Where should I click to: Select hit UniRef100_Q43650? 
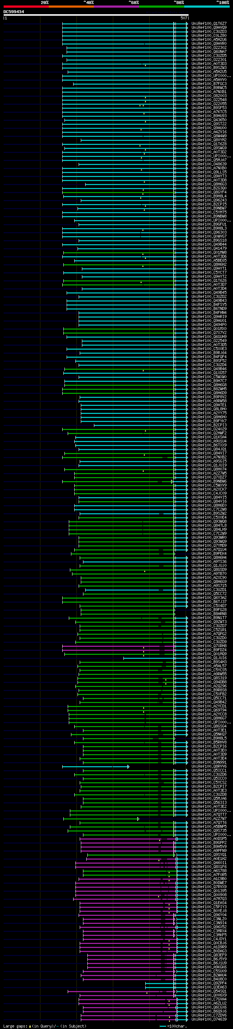(x=209, y=120)
